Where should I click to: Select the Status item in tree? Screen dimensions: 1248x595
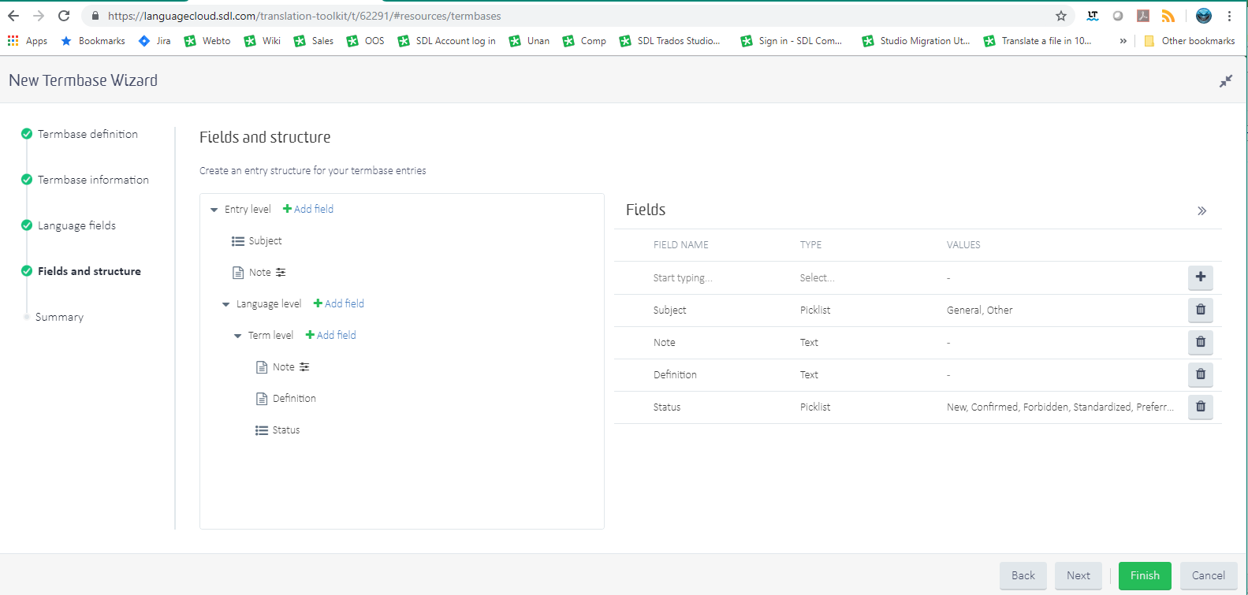click(x=285, y=430)
